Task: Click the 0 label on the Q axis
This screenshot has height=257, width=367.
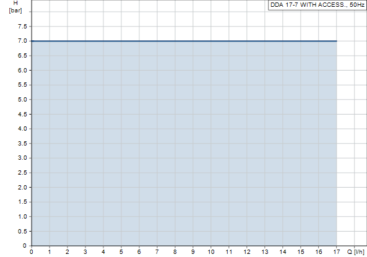Action: pos(32,252)
